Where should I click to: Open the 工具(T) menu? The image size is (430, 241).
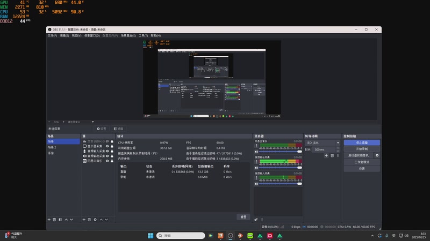(143, 35)
